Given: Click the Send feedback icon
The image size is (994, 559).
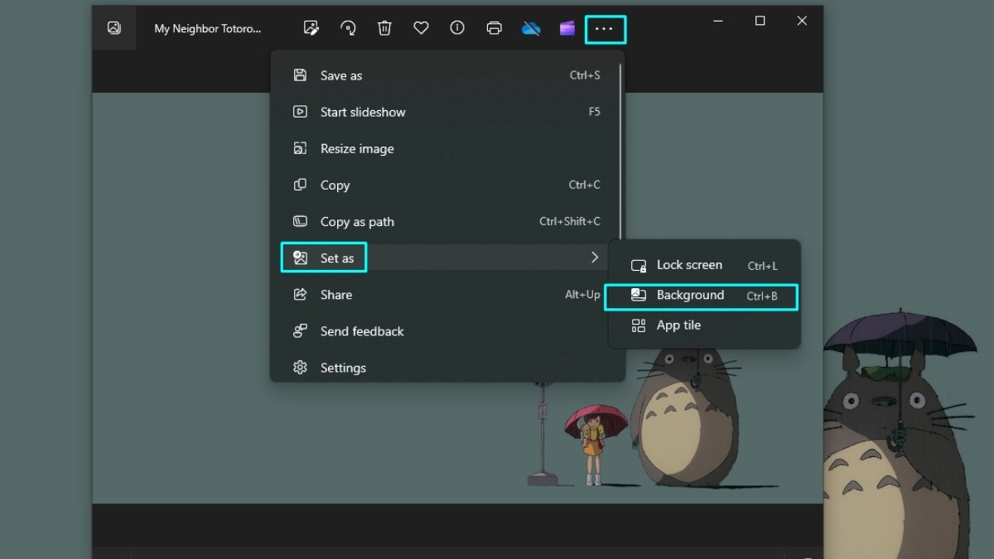Looking at the screenshot, I should (301, 330).
